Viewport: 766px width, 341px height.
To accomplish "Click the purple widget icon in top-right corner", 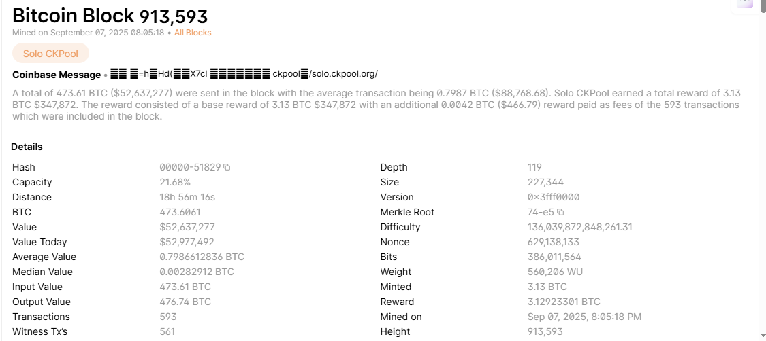I will (x=745, y=3).
